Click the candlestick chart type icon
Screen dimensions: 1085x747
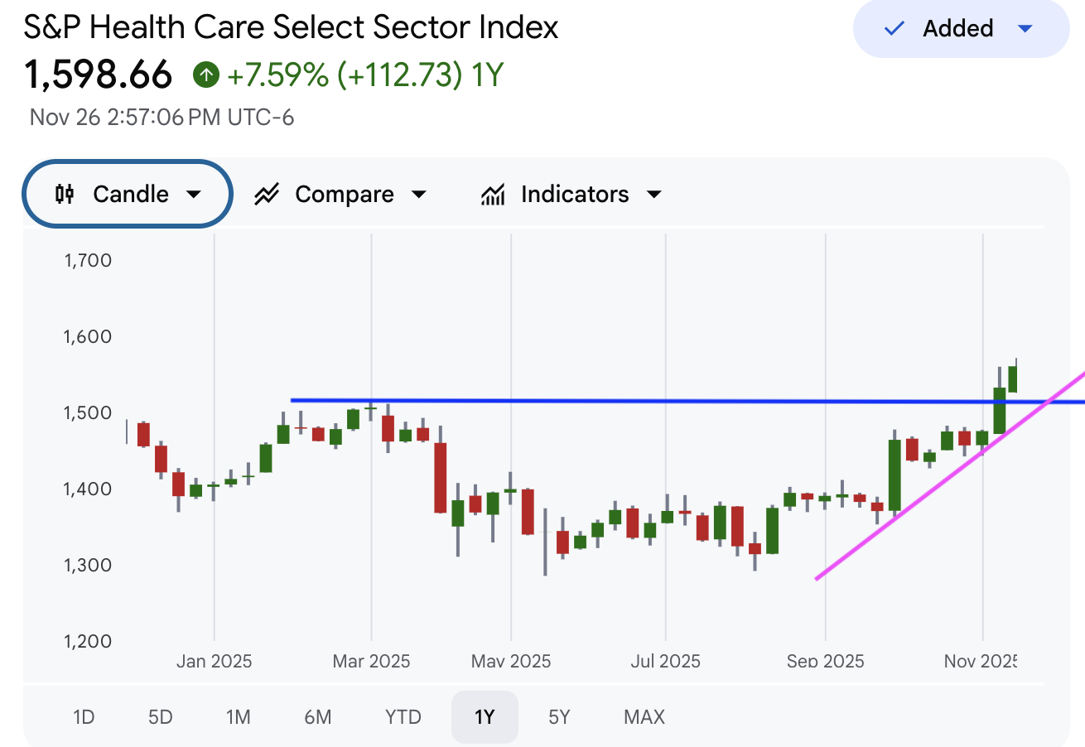(65, 194)
